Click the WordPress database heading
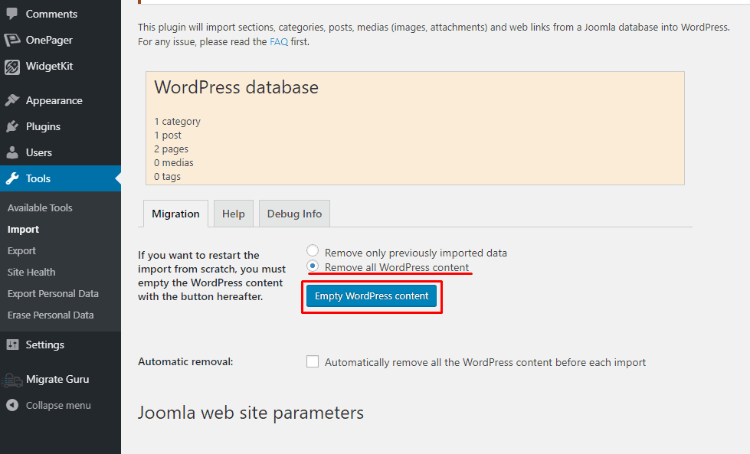 click(x=236, y=87)
